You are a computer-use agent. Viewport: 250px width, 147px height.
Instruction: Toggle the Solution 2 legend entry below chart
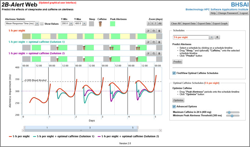point(128,136)
